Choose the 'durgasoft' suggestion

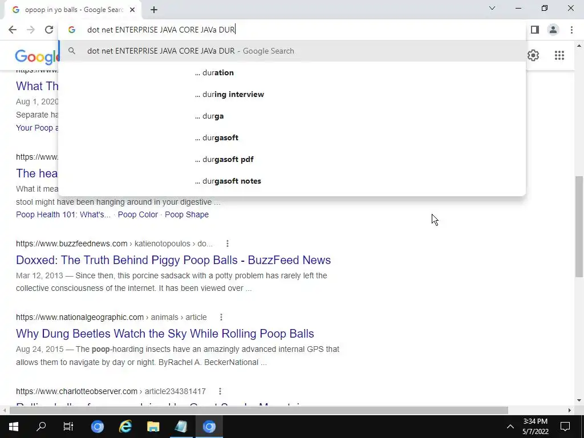[x=292, y=137]
